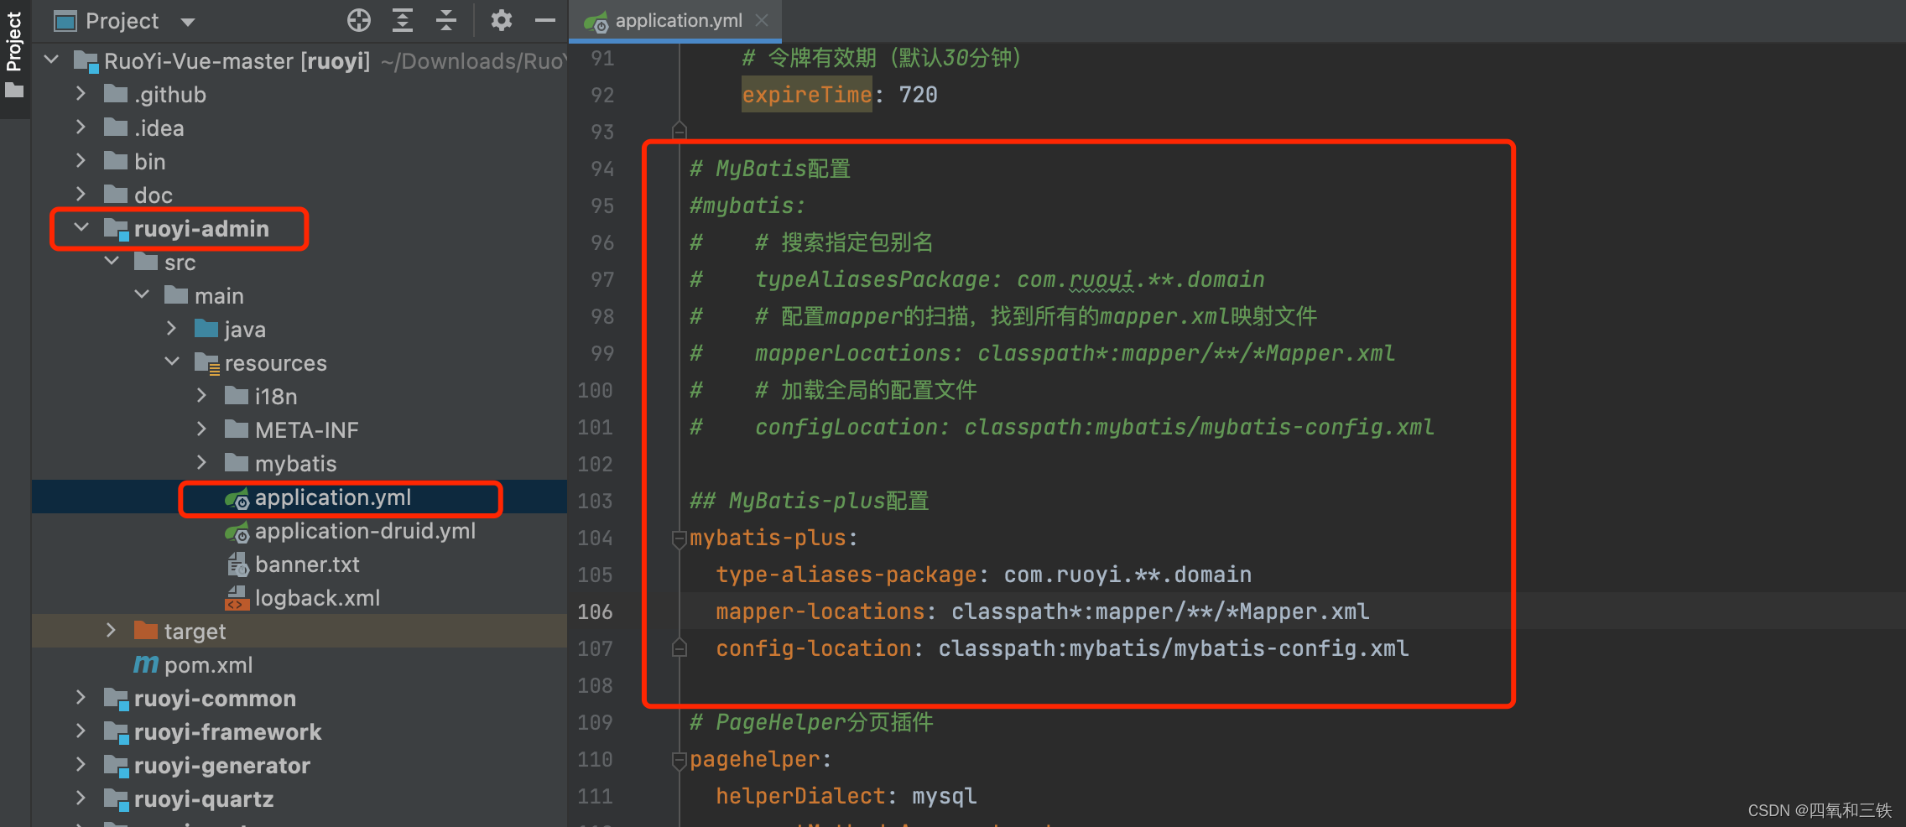
Task: Click line number 106 in the gutter
Action: tap(595, 611)
